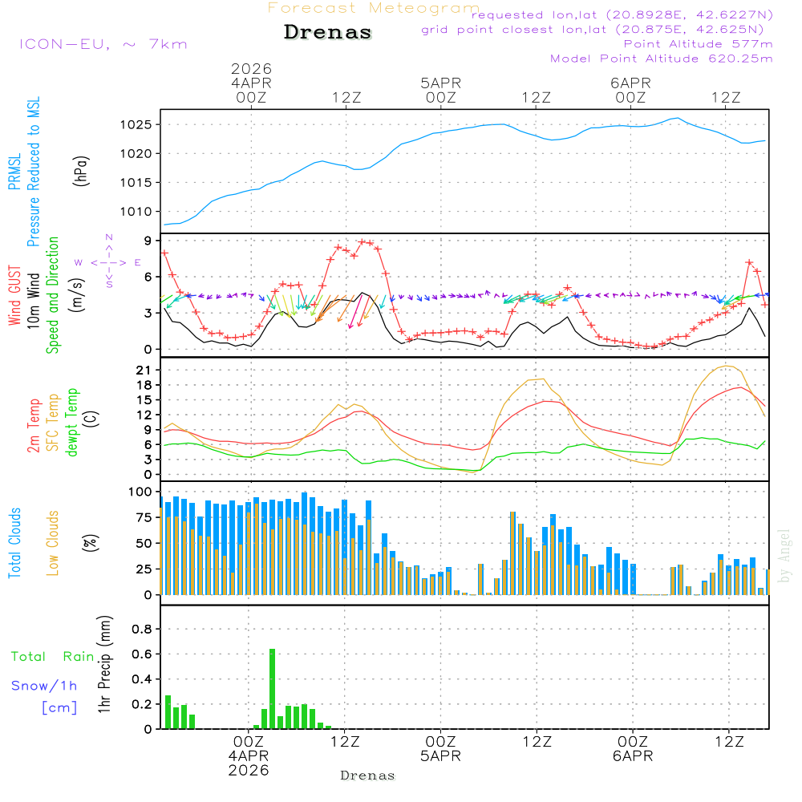This screenshot has height=802, width=802.
Task: Click the dewpt Temp axis label
Action: [72, 423]
